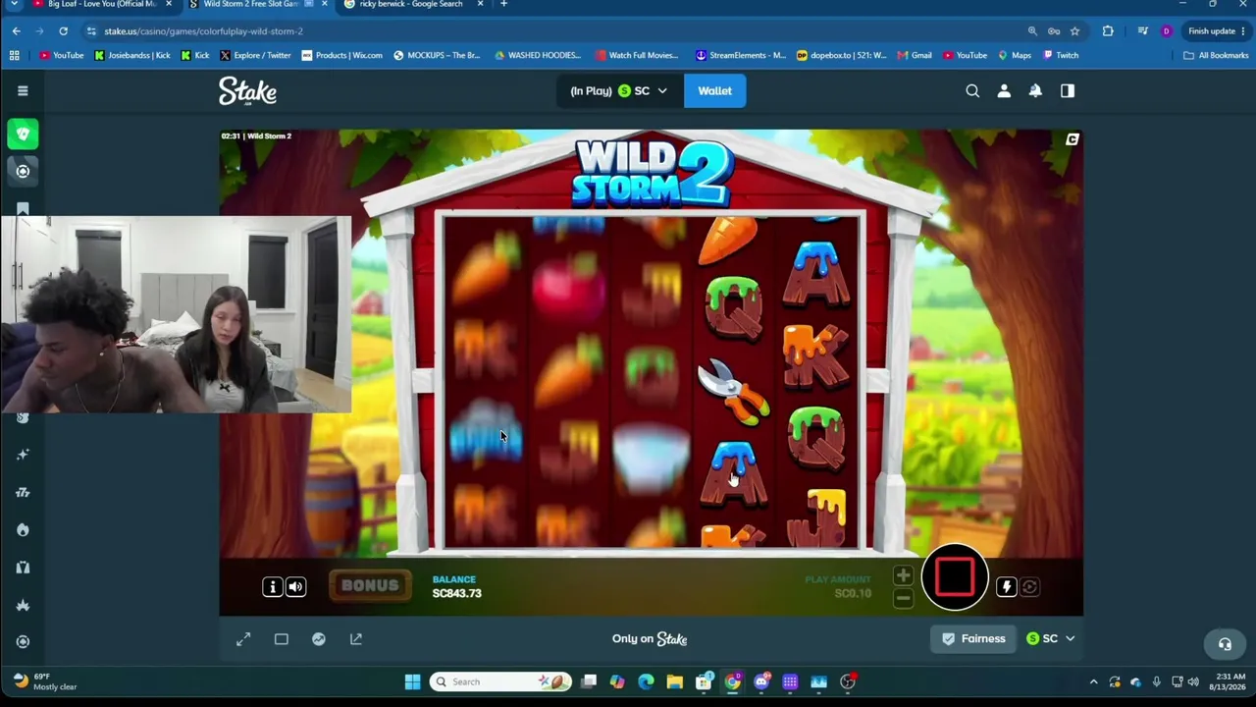
Task: Switch to theatre mode
Action: click(281, 639)
